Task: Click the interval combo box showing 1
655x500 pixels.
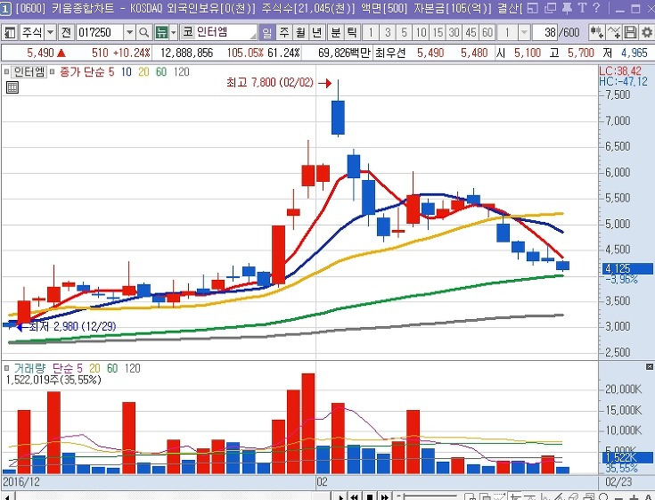Action: pyautogui.click(x=508, y=32)
